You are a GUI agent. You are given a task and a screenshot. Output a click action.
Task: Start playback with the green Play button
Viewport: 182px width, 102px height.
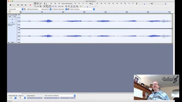14,5
